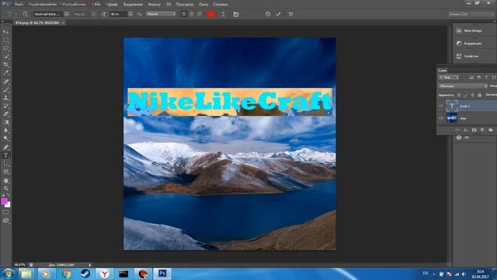Center the text alignment

coord(192,14)
